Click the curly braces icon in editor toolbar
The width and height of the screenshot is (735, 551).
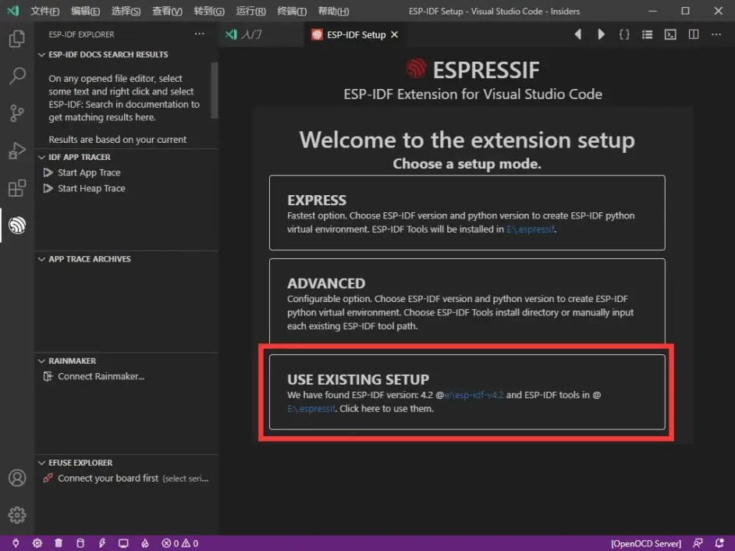tap(624, 34)
